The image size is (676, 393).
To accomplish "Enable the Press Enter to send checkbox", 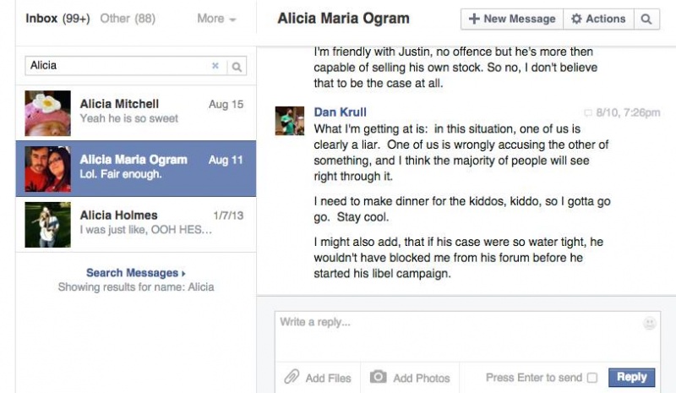I will point(592,378).
